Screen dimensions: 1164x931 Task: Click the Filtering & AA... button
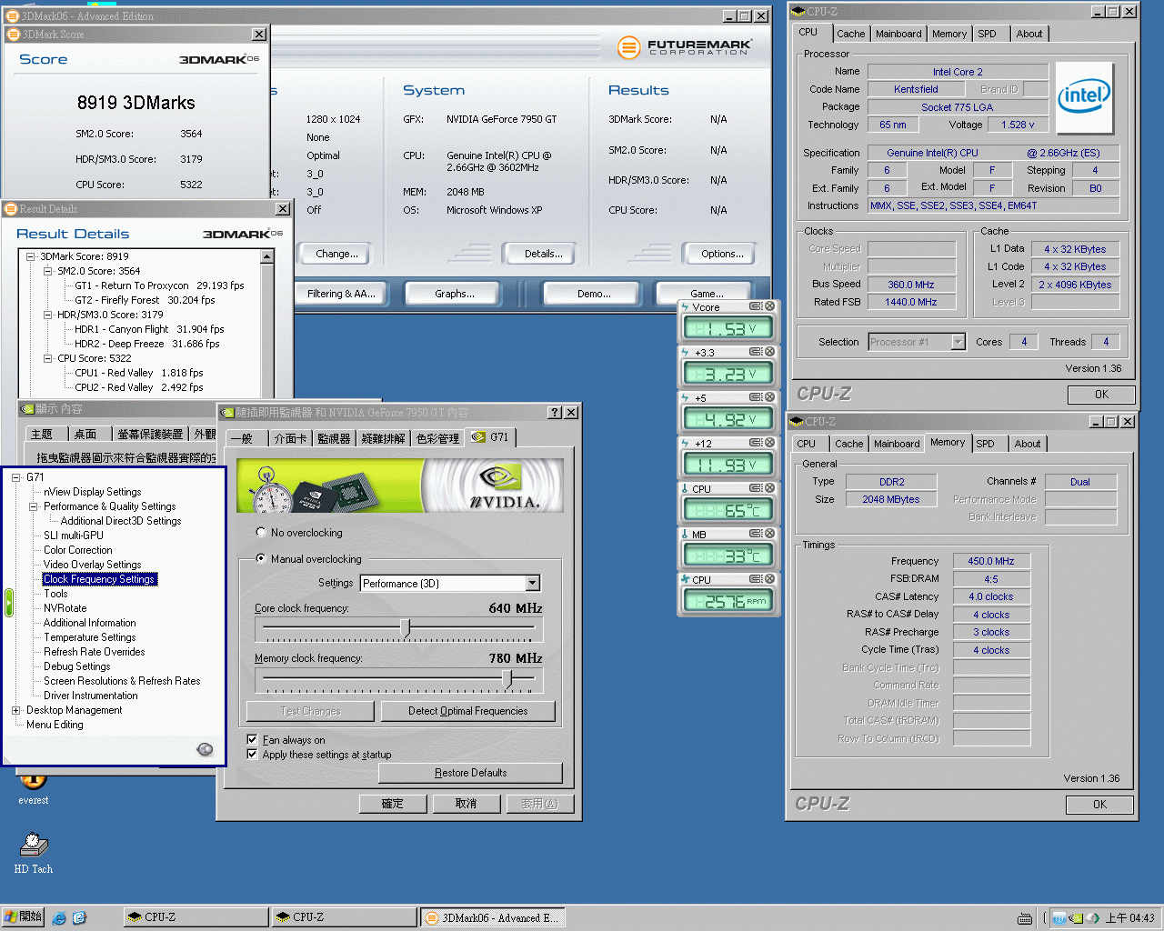tap(341, 294)
